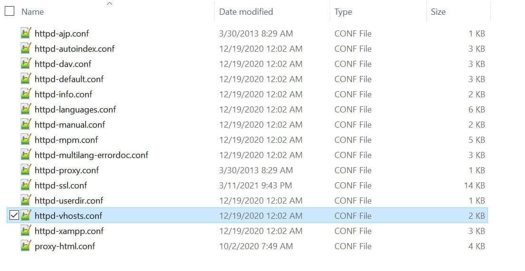Click the httpd-ajp.conf file icon
This screenshot has height=271, width=525.
(26, 33)
